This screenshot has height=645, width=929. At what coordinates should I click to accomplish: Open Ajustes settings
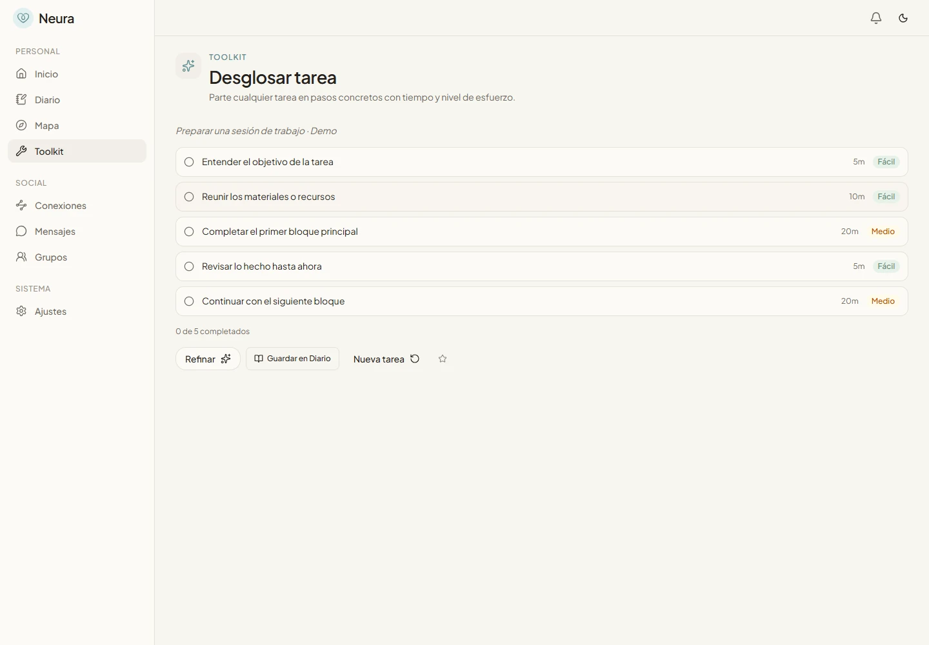(x=77, y=311)
